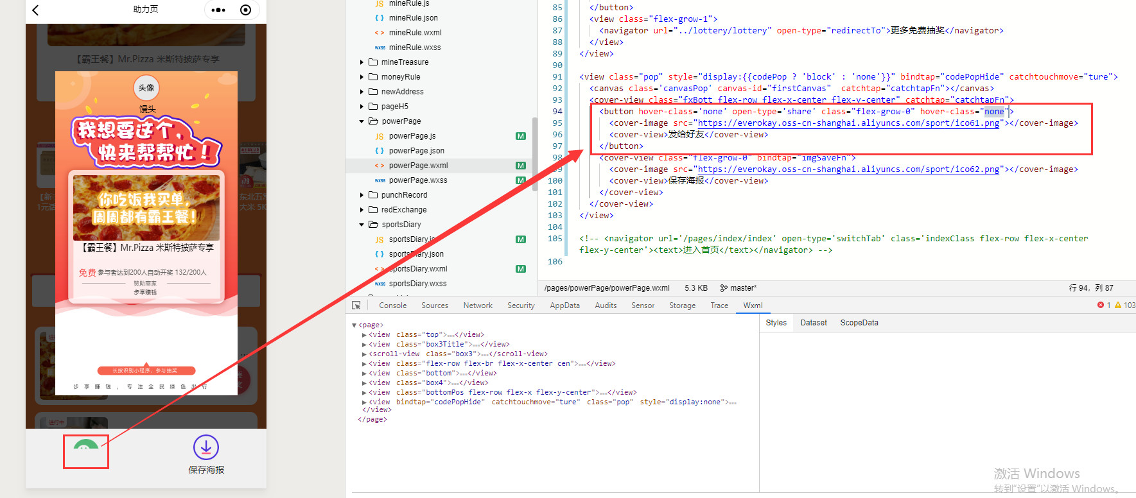Open mineRule.json in the file tree

pyautogui.click(x=413, y=18)
